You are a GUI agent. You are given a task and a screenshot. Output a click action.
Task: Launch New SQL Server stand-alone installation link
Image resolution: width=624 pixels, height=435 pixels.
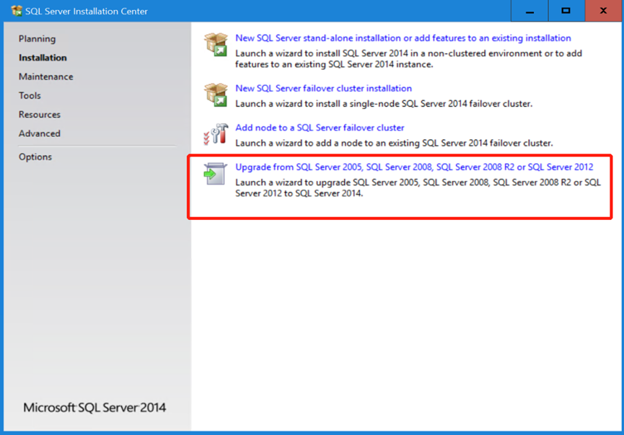pos(403,38)
